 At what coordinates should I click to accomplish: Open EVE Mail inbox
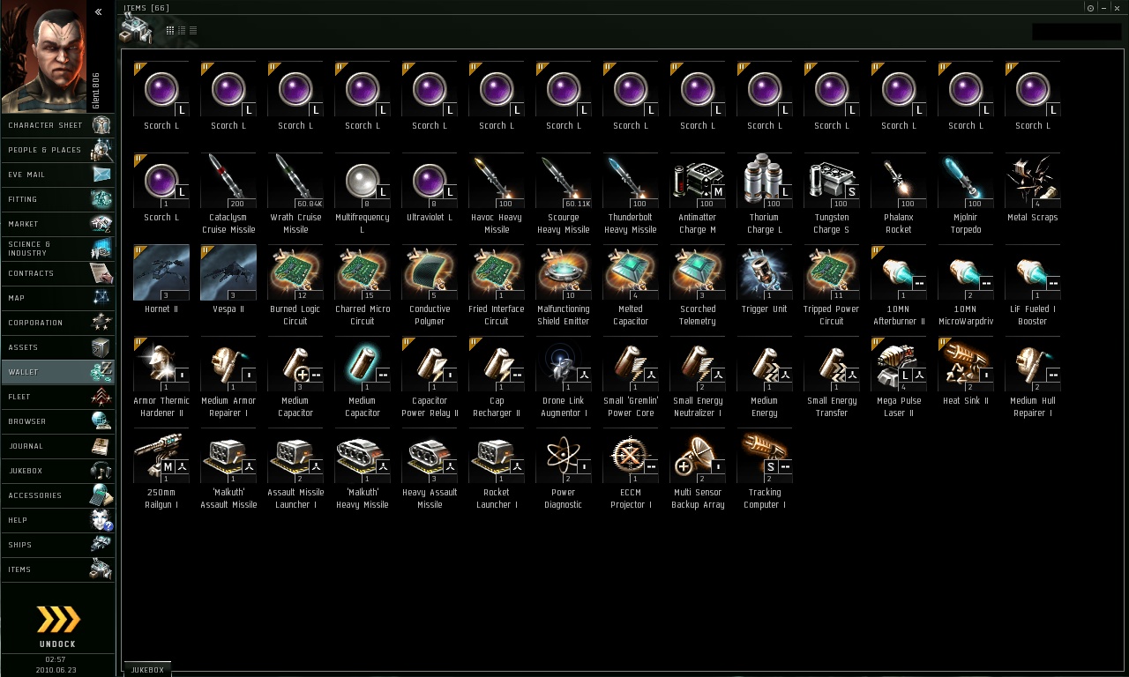point(57,175)
